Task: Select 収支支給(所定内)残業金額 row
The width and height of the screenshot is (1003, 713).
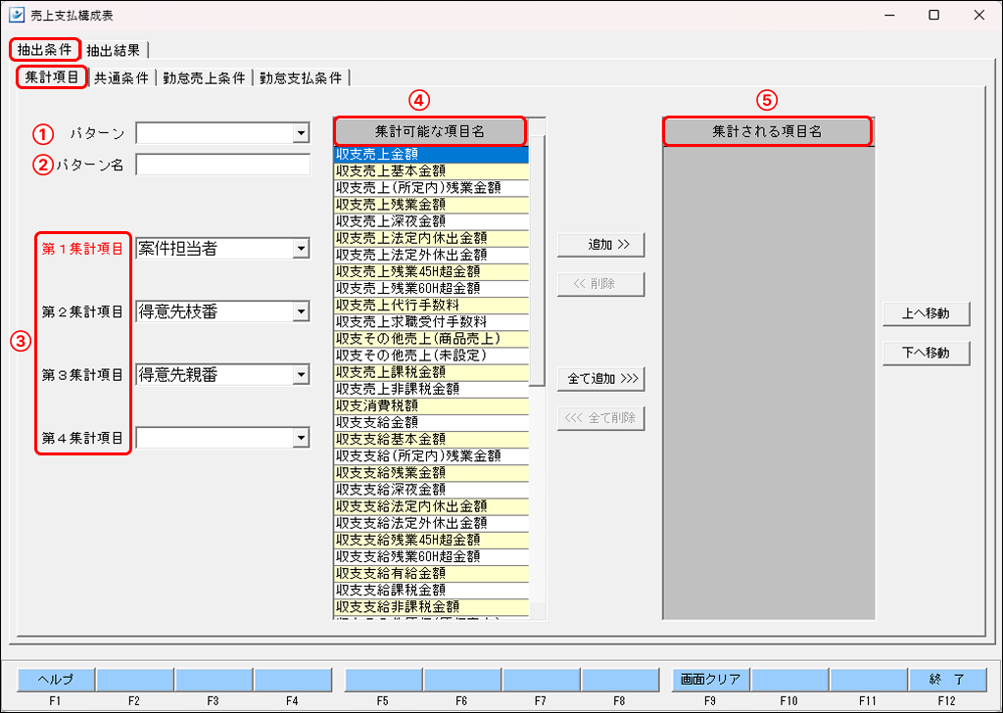Action: point(431,455)
